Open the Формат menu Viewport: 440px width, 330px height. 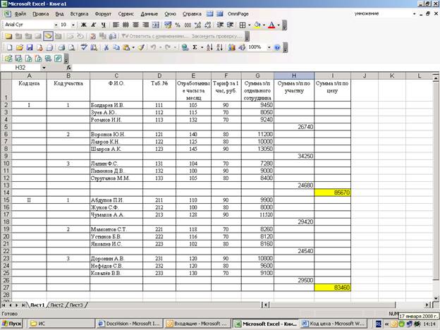coord(102,13)
